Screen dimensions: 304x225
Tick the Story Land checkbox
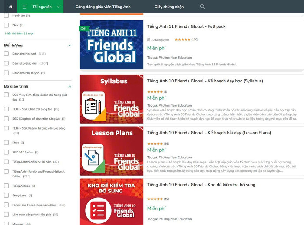pyautogui.click(x=7, y=196)
